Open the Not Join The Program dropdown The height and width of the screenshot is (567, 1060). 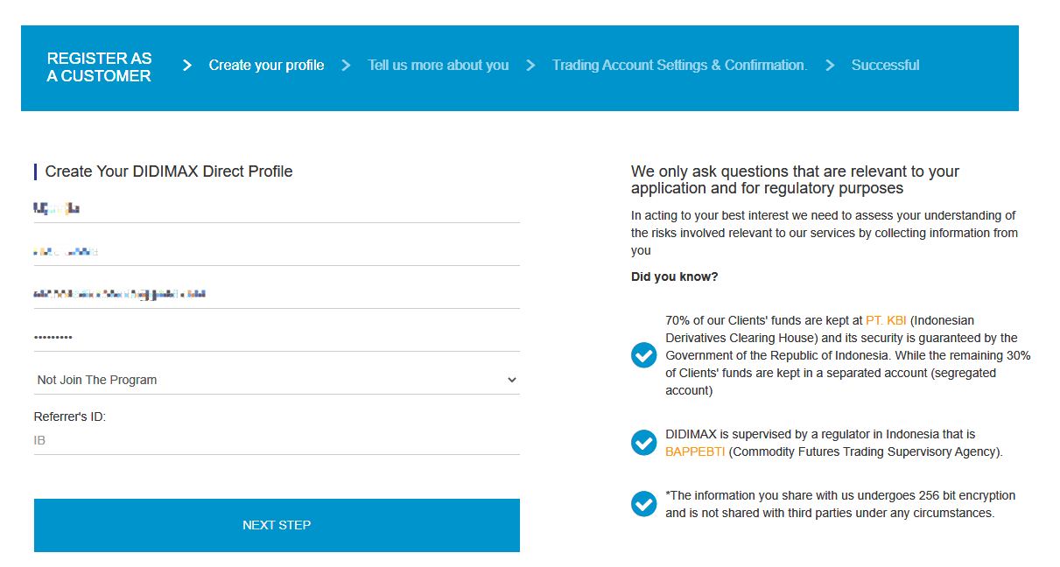[x=277, y=380]
